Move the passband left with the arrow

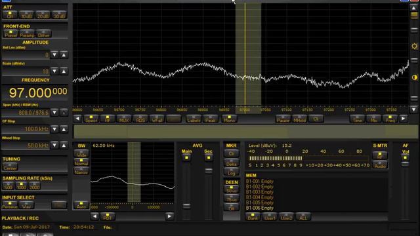pyautogui.click(x=94, y=216)
